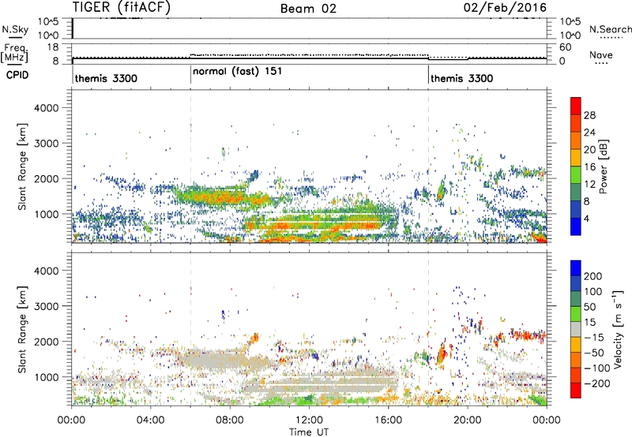This screenshot has height=437, width=632.
Task: Click the orange swatch near 20 dB
Action: coord(576,140)
